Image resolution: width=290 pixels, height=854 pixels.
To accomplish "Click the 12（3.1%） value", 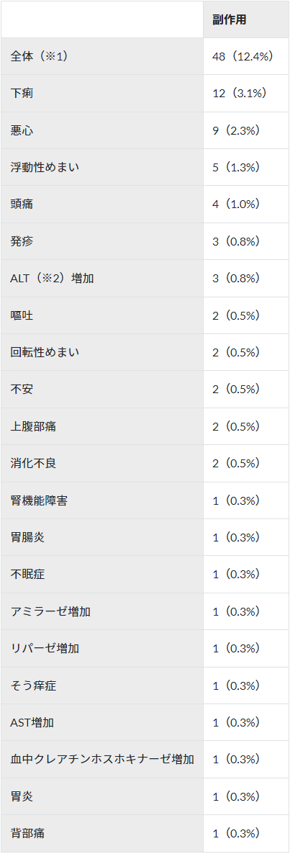I will click(x=239, y=93).
